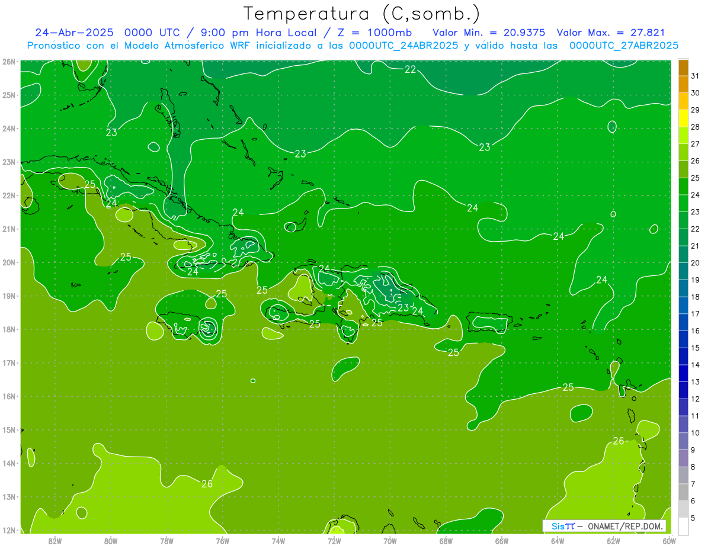711x549 pixels.
Task: Click the "31" color scale label
Action: tap(695, 76)
